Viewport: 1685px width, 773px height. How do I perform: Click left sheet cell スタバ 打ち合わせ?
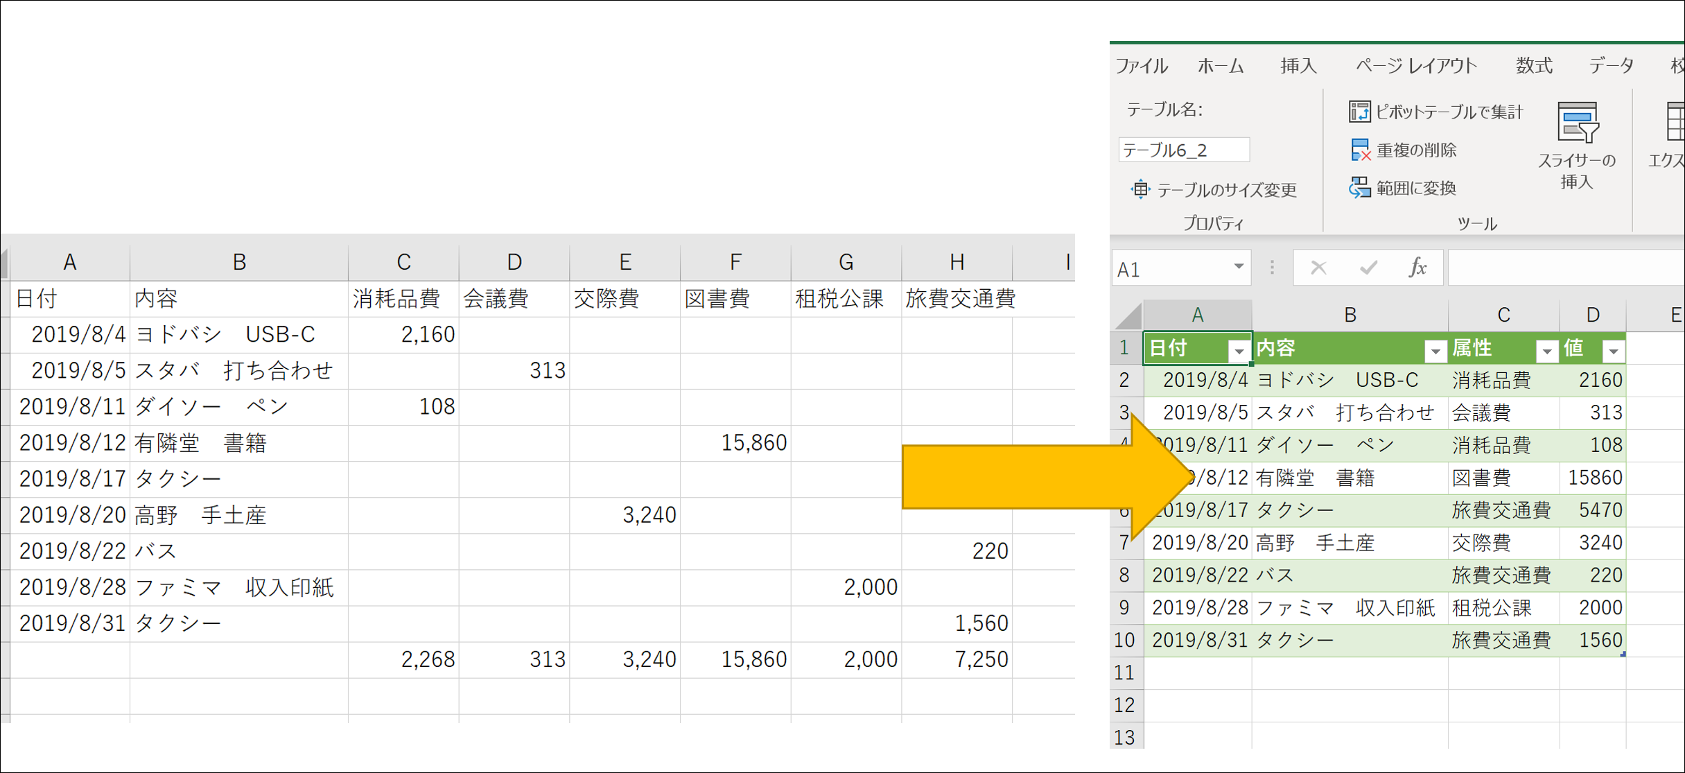pos(239,371)
